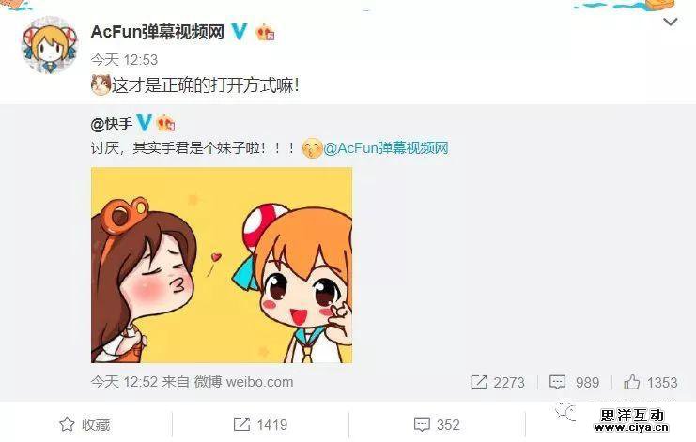696x442 pixels.
Task: Click the blue verified V badge beside AcFun弹幕视频网
Action: coord(240,32)
